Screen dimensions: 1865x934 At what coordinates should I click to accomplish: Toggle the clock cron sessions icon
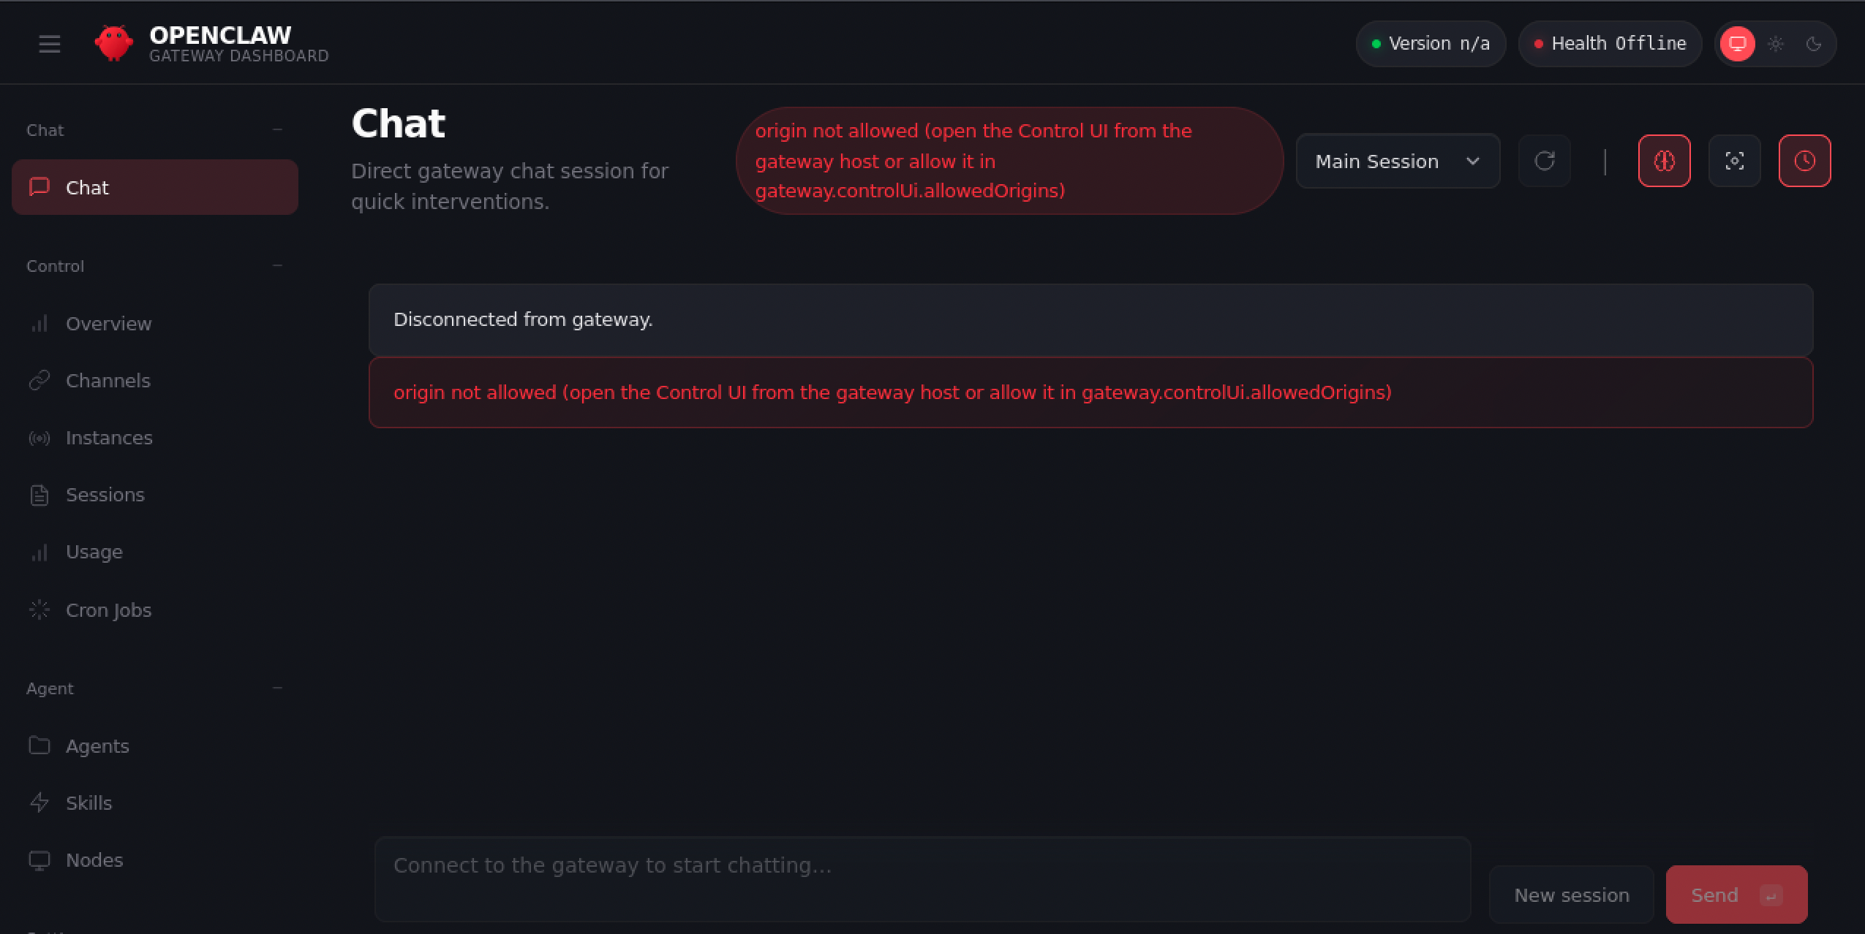coord(1804,161)
